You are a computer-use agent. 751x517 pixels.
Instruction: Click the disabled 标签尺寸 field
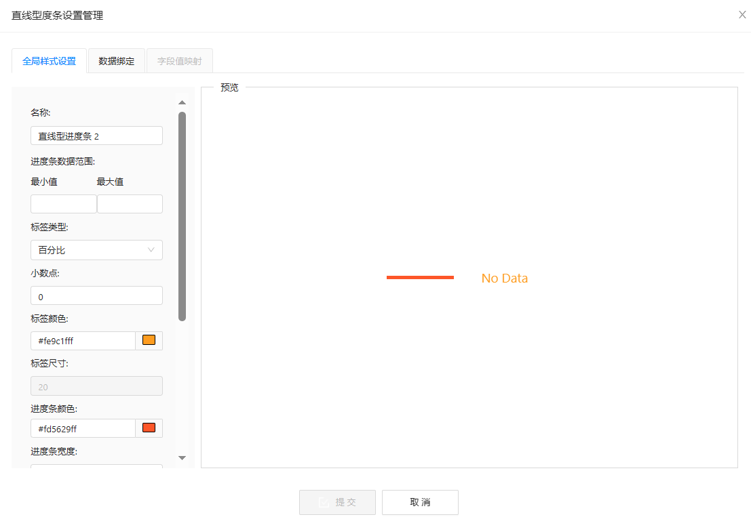[x=96, y=386]
